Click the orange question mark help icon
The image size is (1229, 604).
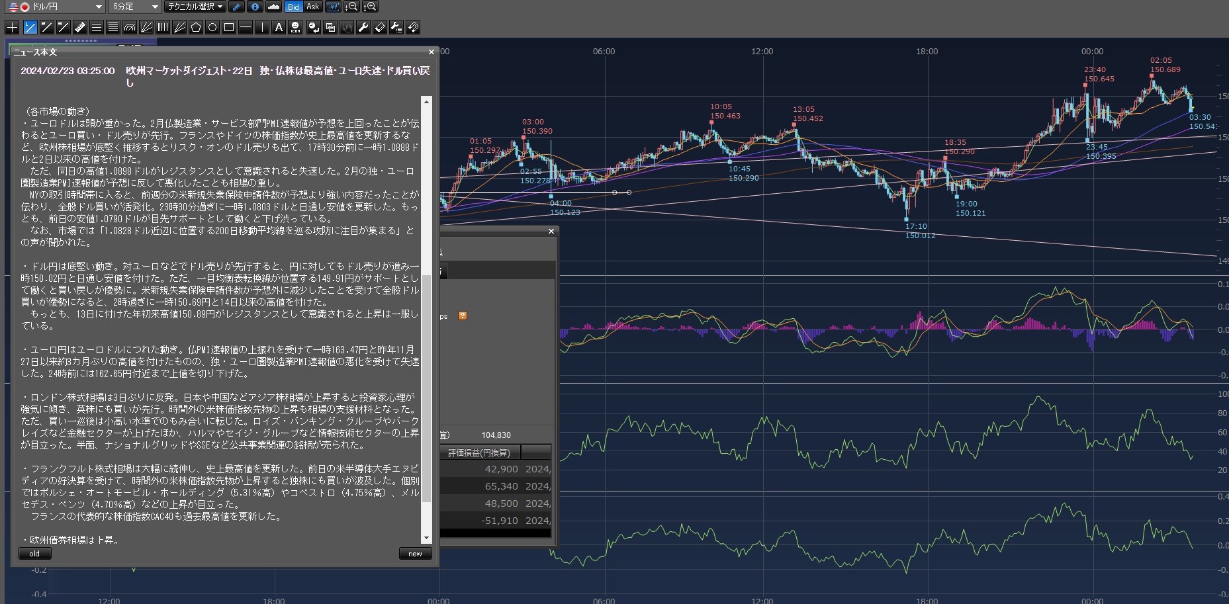[x=463, y=316]
